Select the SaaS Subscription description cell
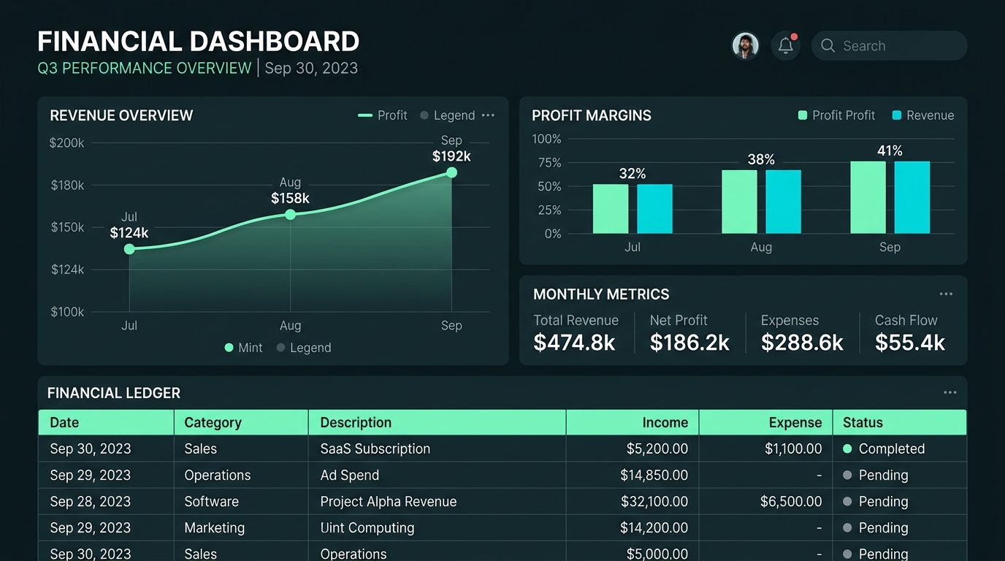 point(437,449)
